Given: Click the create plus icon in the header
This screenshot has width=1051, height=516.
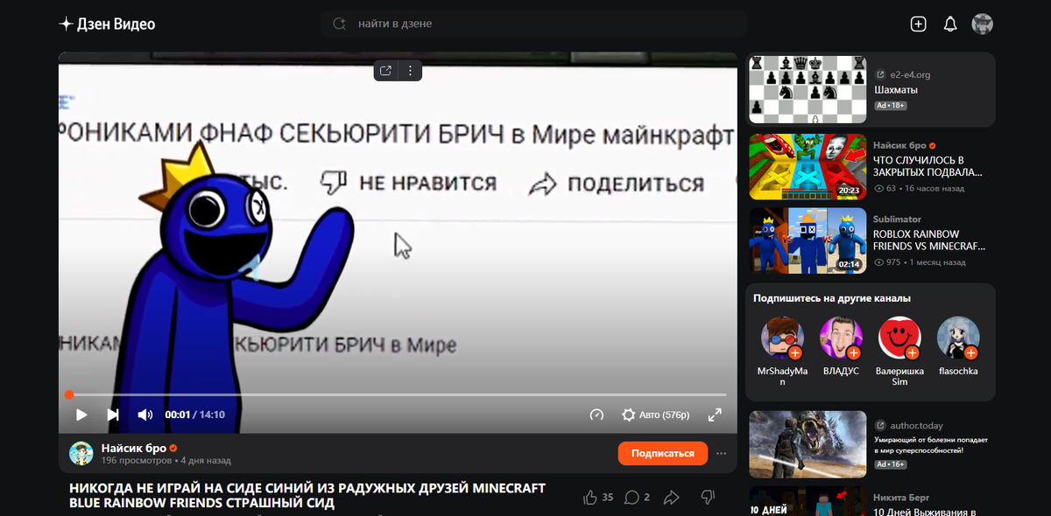Looking at the screenshot, I should (x=918, y=24).
